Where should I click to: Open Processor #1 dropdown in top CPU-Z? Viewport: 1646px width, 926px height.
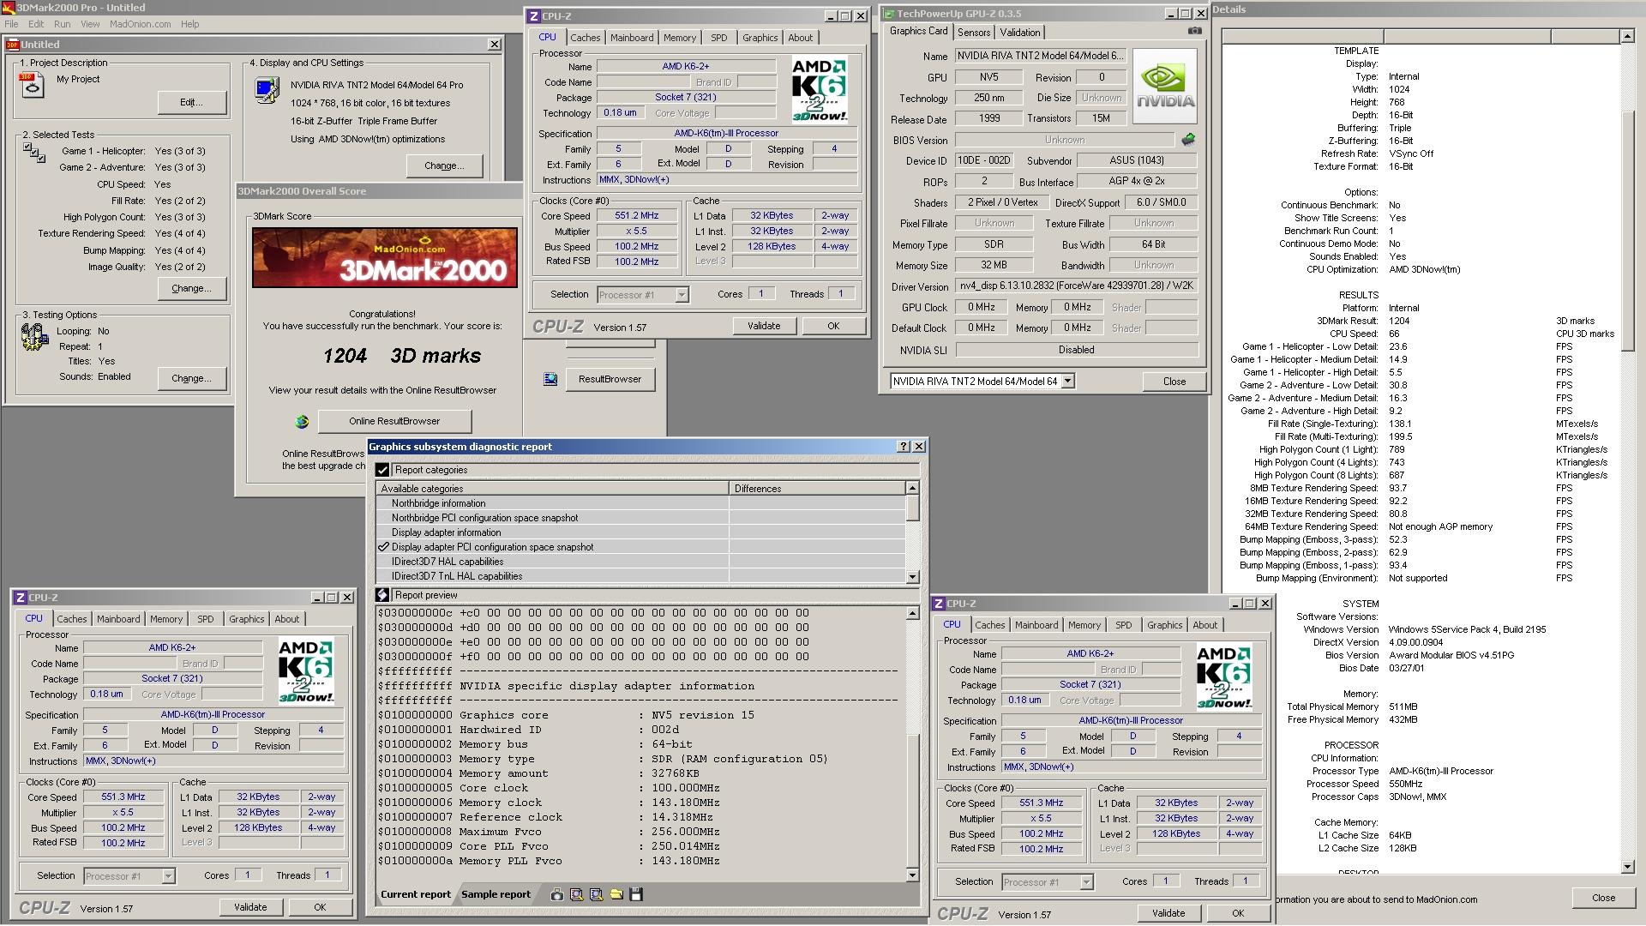coord(682,295)
